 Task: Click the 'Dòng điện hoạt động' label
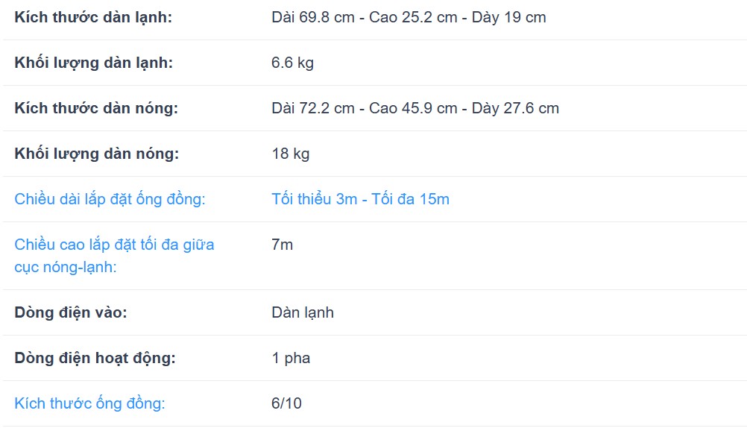pyautogui.click(x=95, y=358)
